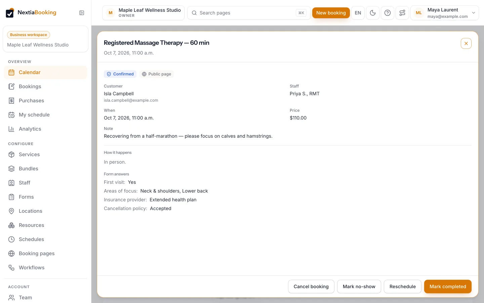Click the Workflows icon
Image resolution: width=484 pixels, height=303 pixels.
[11, 268]
